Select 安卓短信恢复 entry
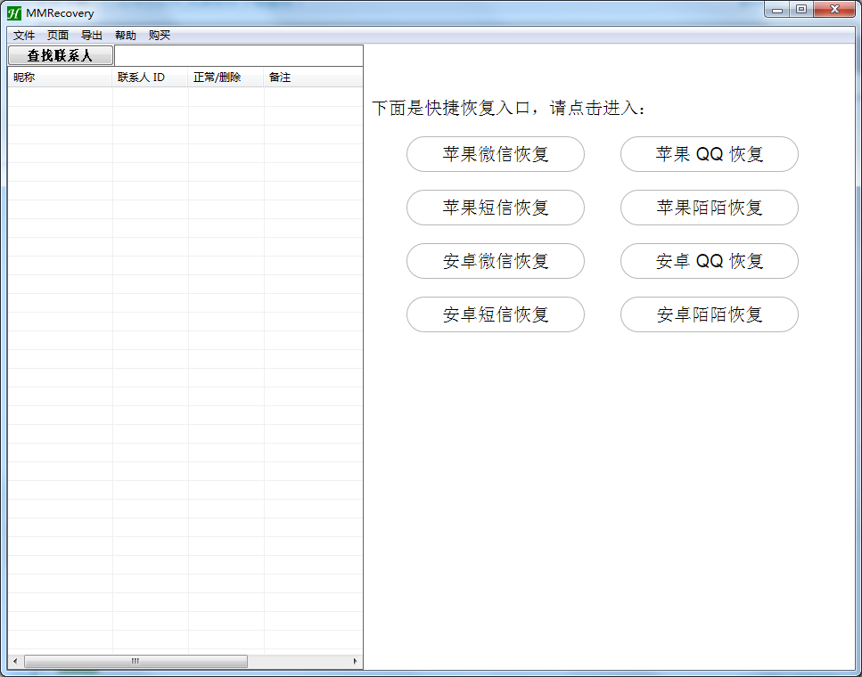This screenshot has width=862, height=677. coord(496,314)
